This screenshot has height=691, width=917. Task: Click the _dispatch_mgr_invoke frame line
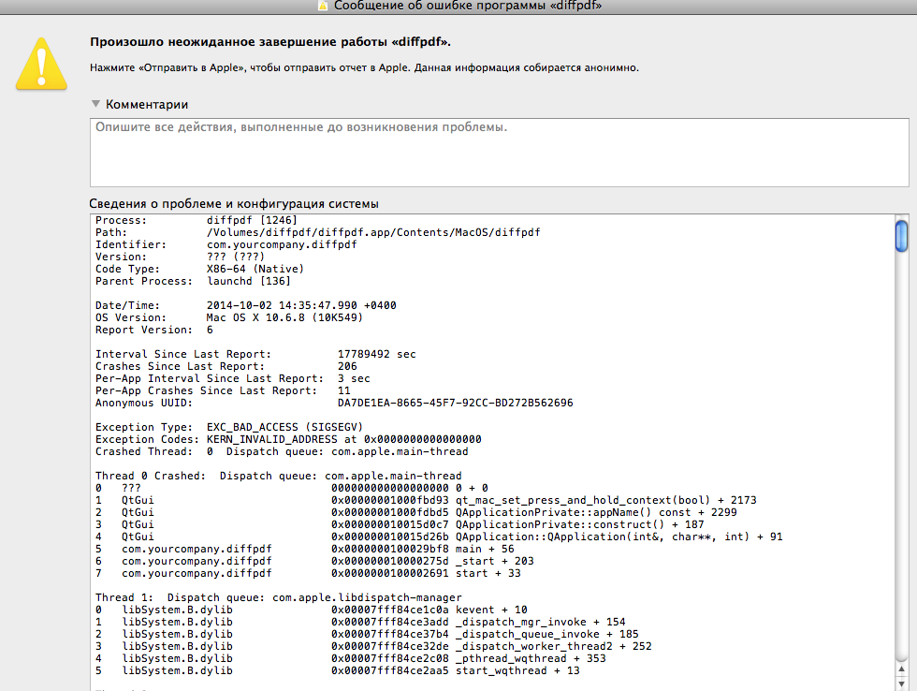pyautogui.click(x=360, y=622)
